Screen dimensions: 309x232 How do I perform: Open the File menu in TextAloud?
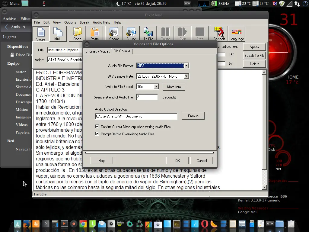37,22
